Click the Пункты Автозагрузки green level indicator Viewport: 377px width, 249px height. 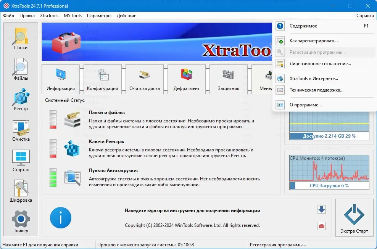53,177
